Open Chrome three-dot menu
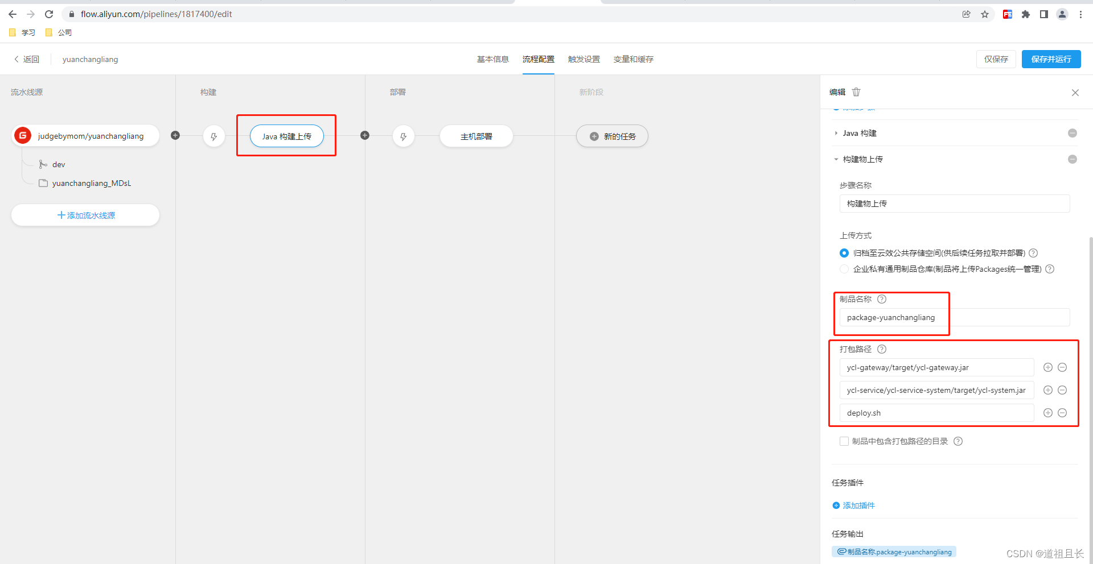1093x564 pixels. [x=1080, y=14]
